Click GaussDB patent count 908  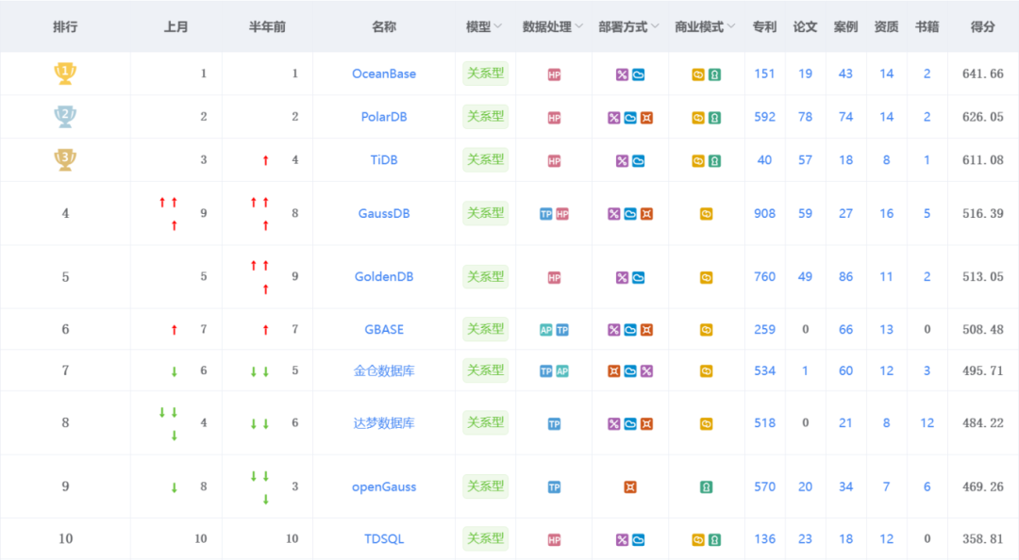(764, 214)
